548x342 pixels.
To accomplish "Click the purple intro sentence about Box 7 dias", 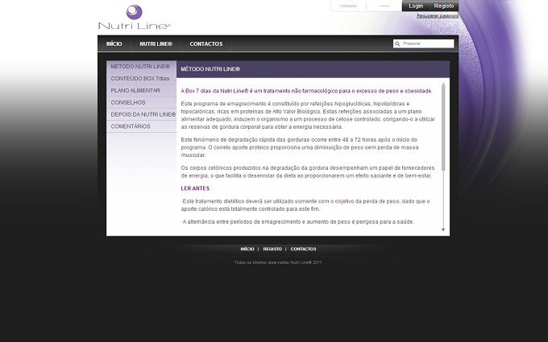I will pos(306,91).
